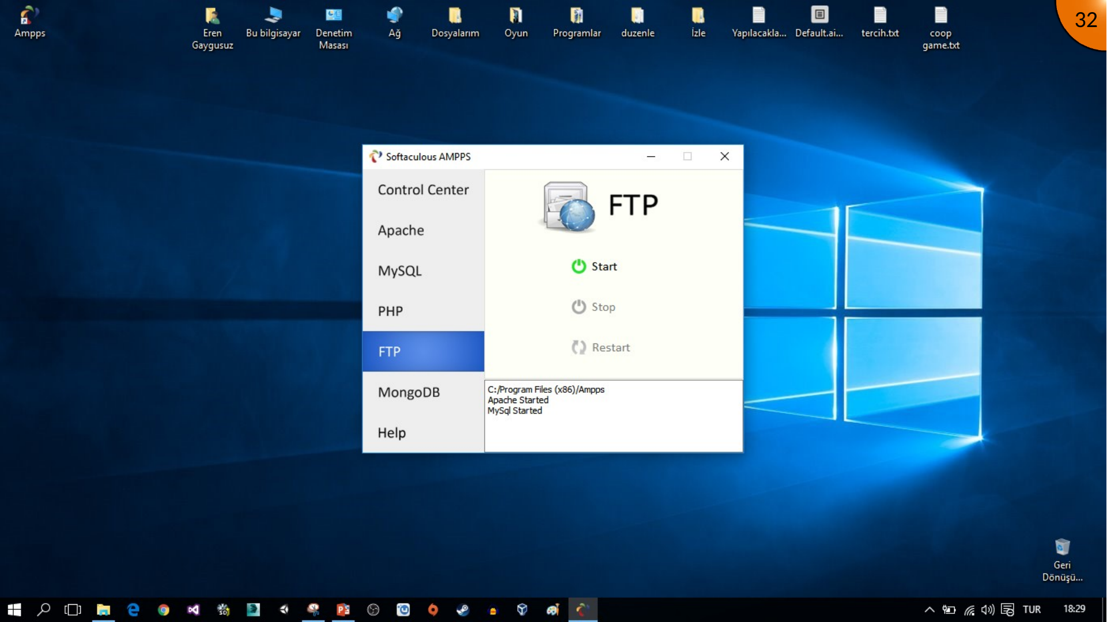Select the Yapılacakla... text file
This screenshot has width=1107, height=622.
759,22
